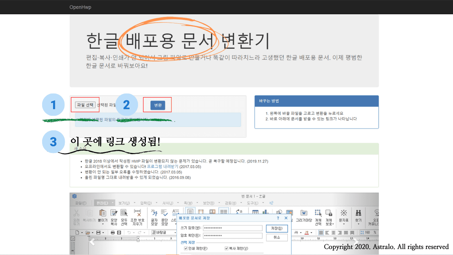Close the 배포용 문서로 저장 dialog with X

click(x=286, y=218)
